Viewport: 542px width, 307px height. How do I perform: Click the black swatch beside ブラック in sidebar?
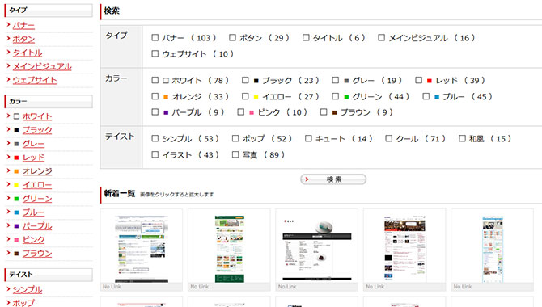pos(16,130)
